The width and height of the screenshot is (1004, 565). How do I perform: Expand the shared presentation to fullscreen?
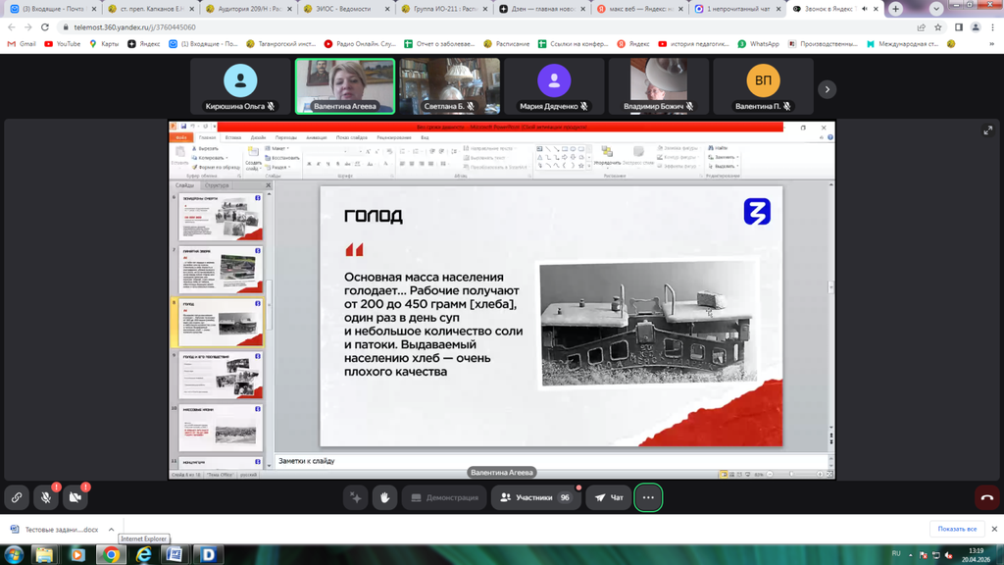[x=987, y=130]
